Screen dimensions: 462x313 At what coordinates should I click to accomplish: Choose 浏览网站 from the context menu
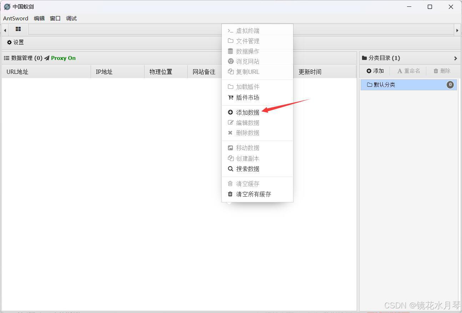tap(257, 61)
